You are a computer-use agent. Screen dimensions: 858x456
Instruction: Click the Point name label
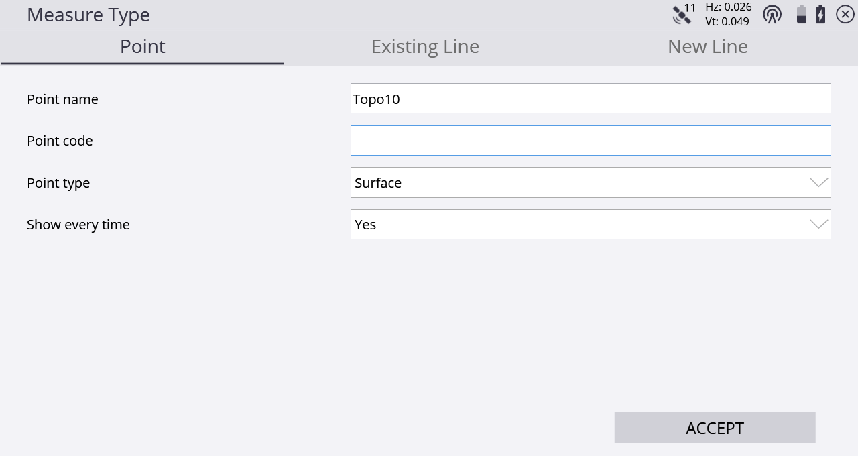click(62, 99)
